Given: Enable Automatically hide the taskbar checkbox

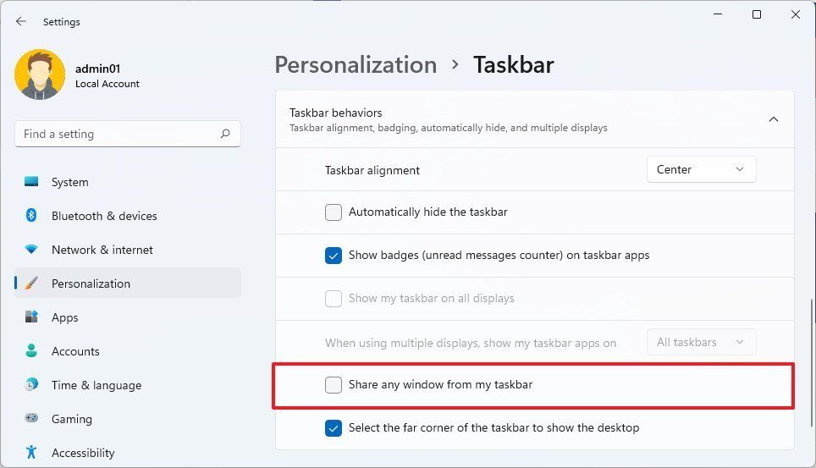Looking at the screenshot, I should [334, 212].
